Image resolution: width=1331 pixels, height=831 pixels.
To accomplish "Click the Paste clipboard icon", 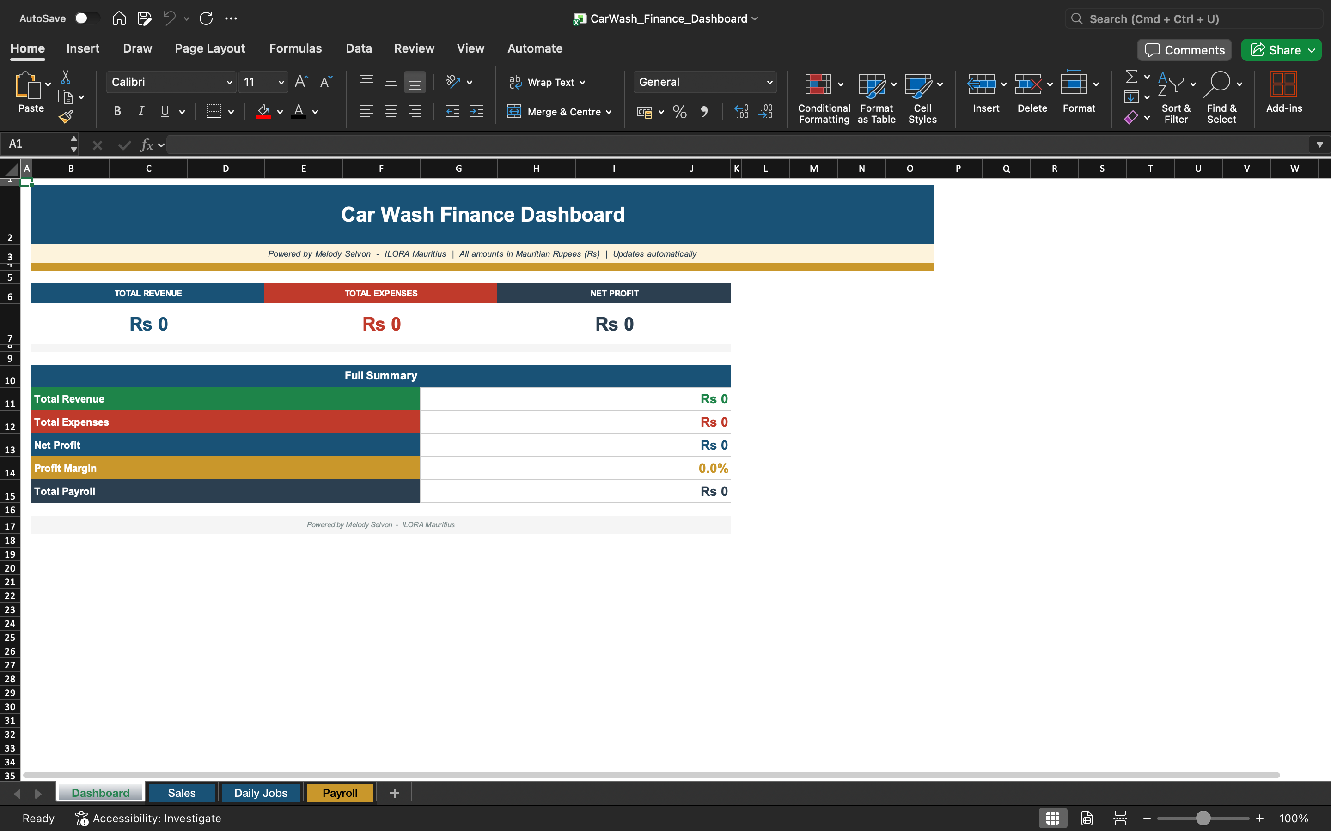I will (28, 85).
